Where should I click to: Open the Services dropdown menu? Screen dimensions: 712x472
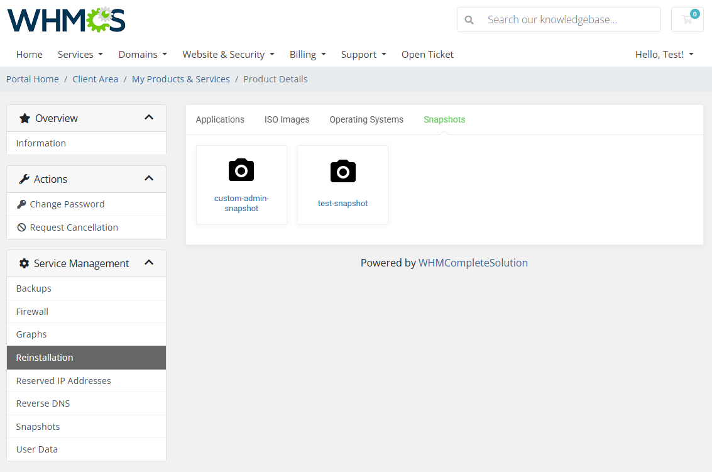point(80,54)
